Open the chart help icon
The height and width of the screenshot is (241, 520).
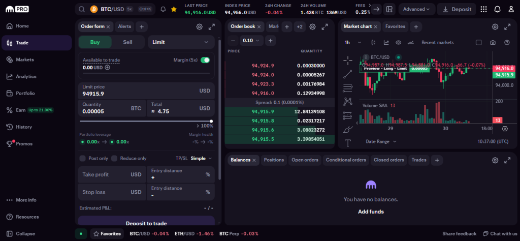[x=507, y=43]
